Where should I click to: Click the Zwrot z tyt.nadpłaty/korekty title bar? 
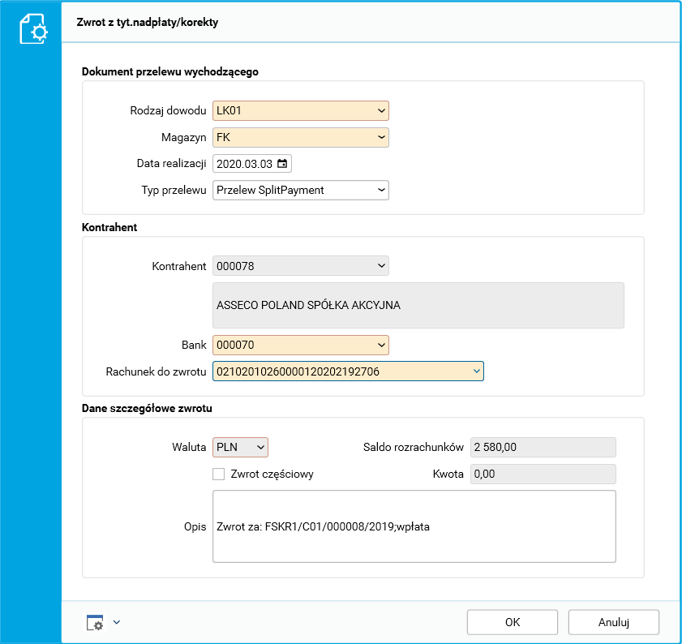[x=324, y=23]
